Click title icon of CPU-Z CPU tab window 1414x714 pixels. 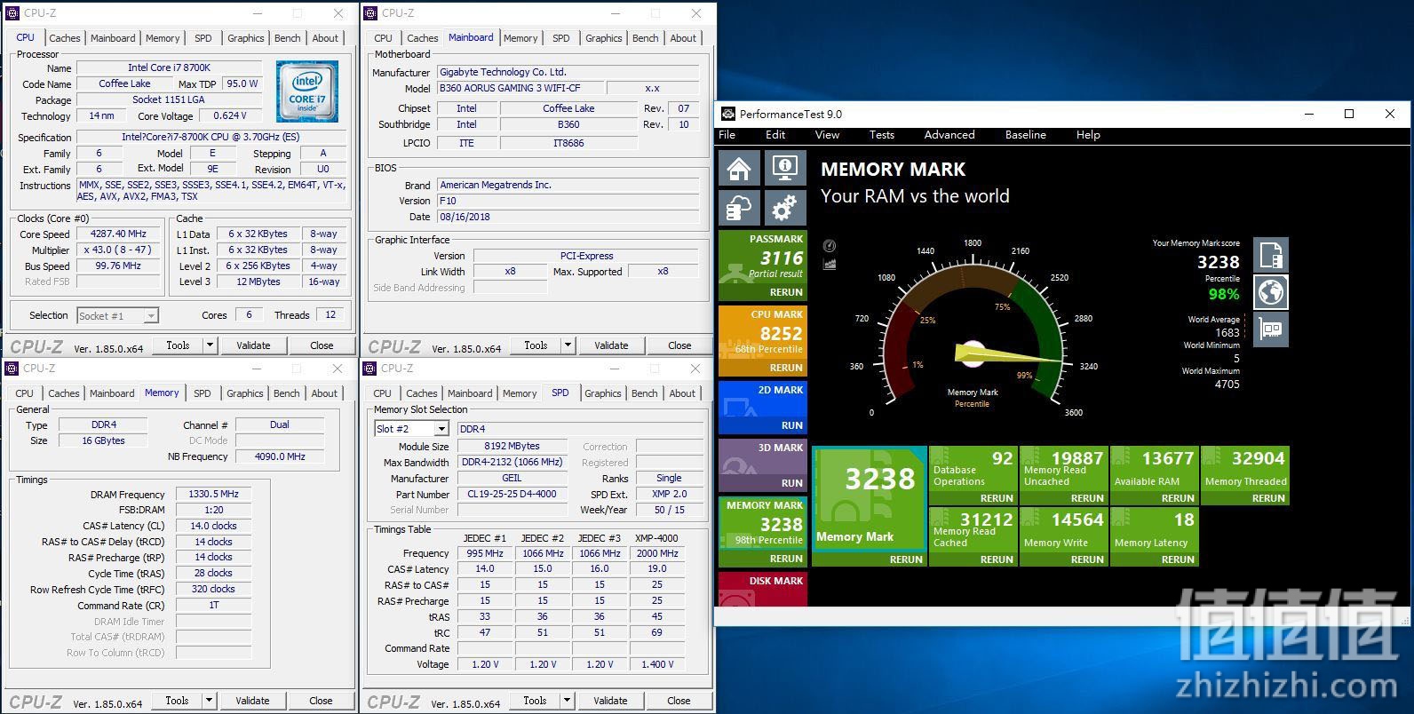pyautogui.click(x=12, y=13)
